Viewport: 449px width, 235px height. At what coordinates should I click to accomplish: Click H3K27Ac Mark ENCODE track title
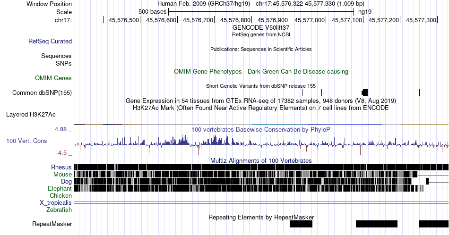[261, 108]
